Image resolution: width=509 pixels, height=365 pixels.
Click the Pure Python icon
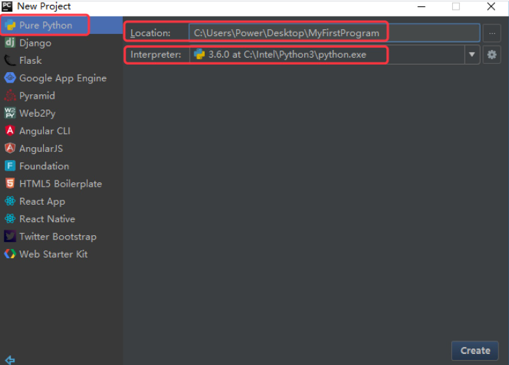pos(10,25)
